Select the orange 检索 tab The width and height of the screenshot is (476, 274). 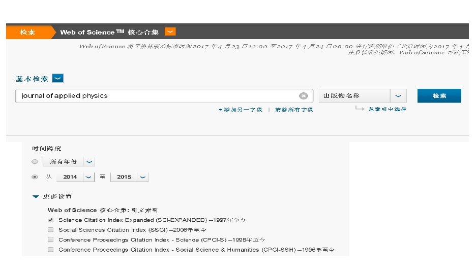[28, 32]
